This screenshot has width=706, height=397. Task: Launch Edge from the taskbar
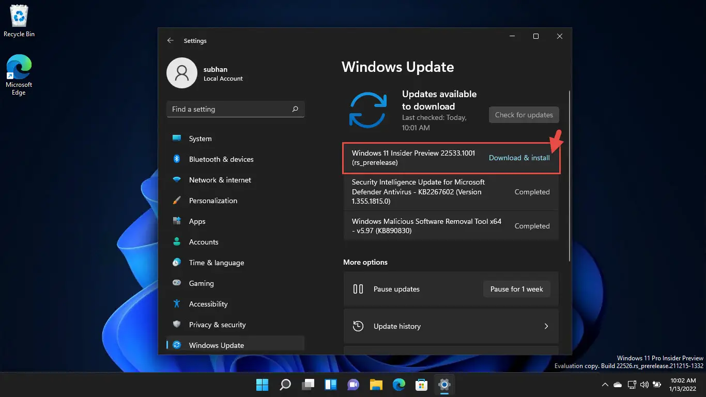point(399,385)
